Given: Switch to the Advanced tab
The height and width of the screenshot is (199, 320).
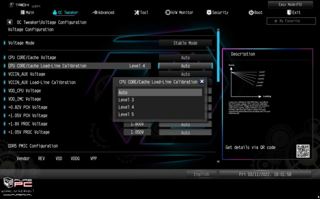Looking at the screenshot, I should pyautogui.click(x=103, y=12).
